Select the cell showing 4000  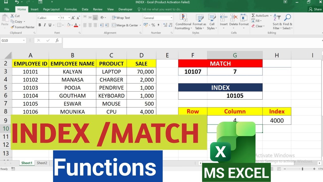click(277, 120)
